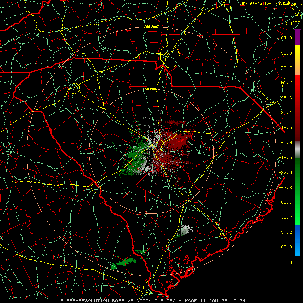Select the -94.2 velocity scale value
This screenshot has width=303, height=303.
pos(285,232)
